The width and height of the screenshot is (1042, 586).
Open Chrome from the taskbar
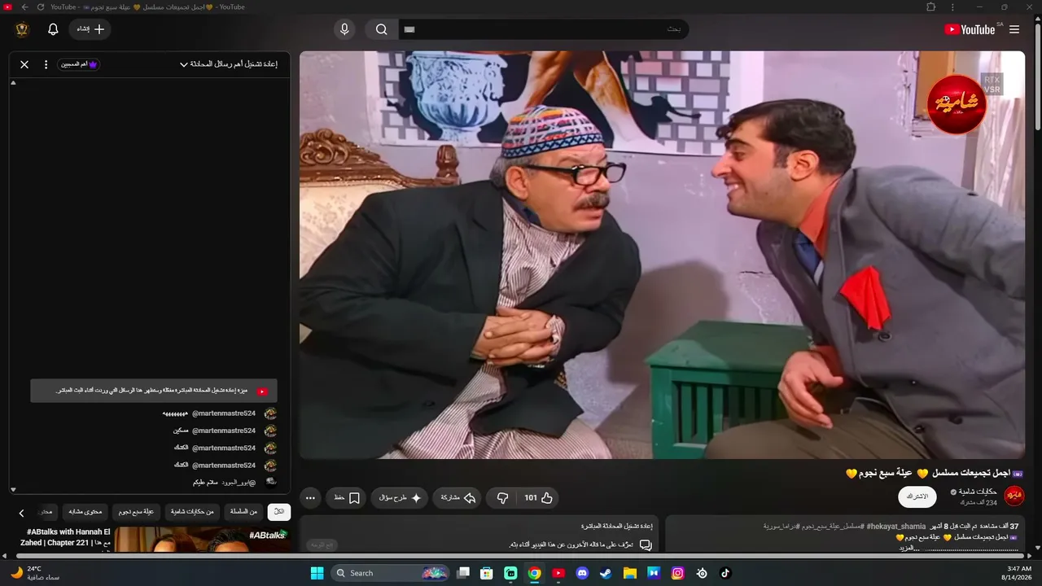(534, 573)
